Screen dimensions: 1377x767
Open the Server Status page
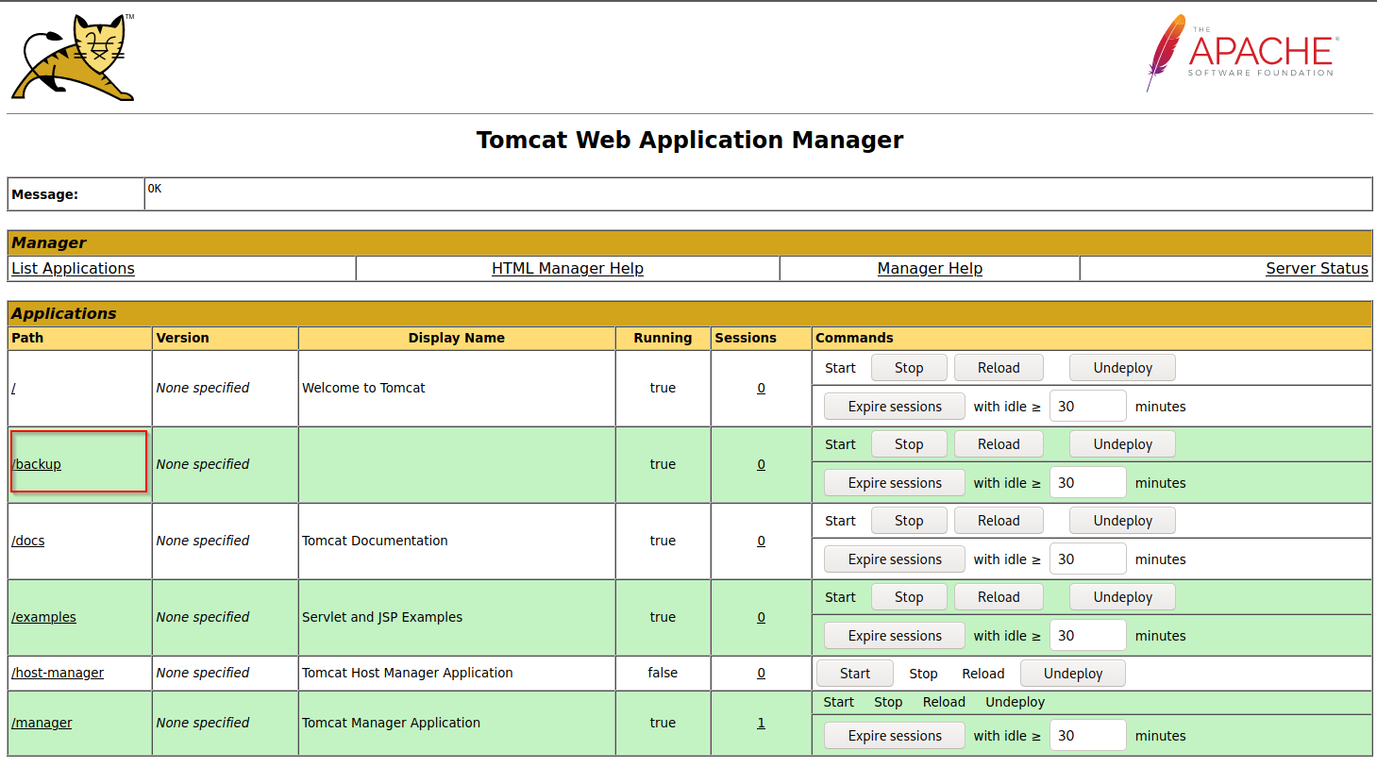pos(1316,269)
